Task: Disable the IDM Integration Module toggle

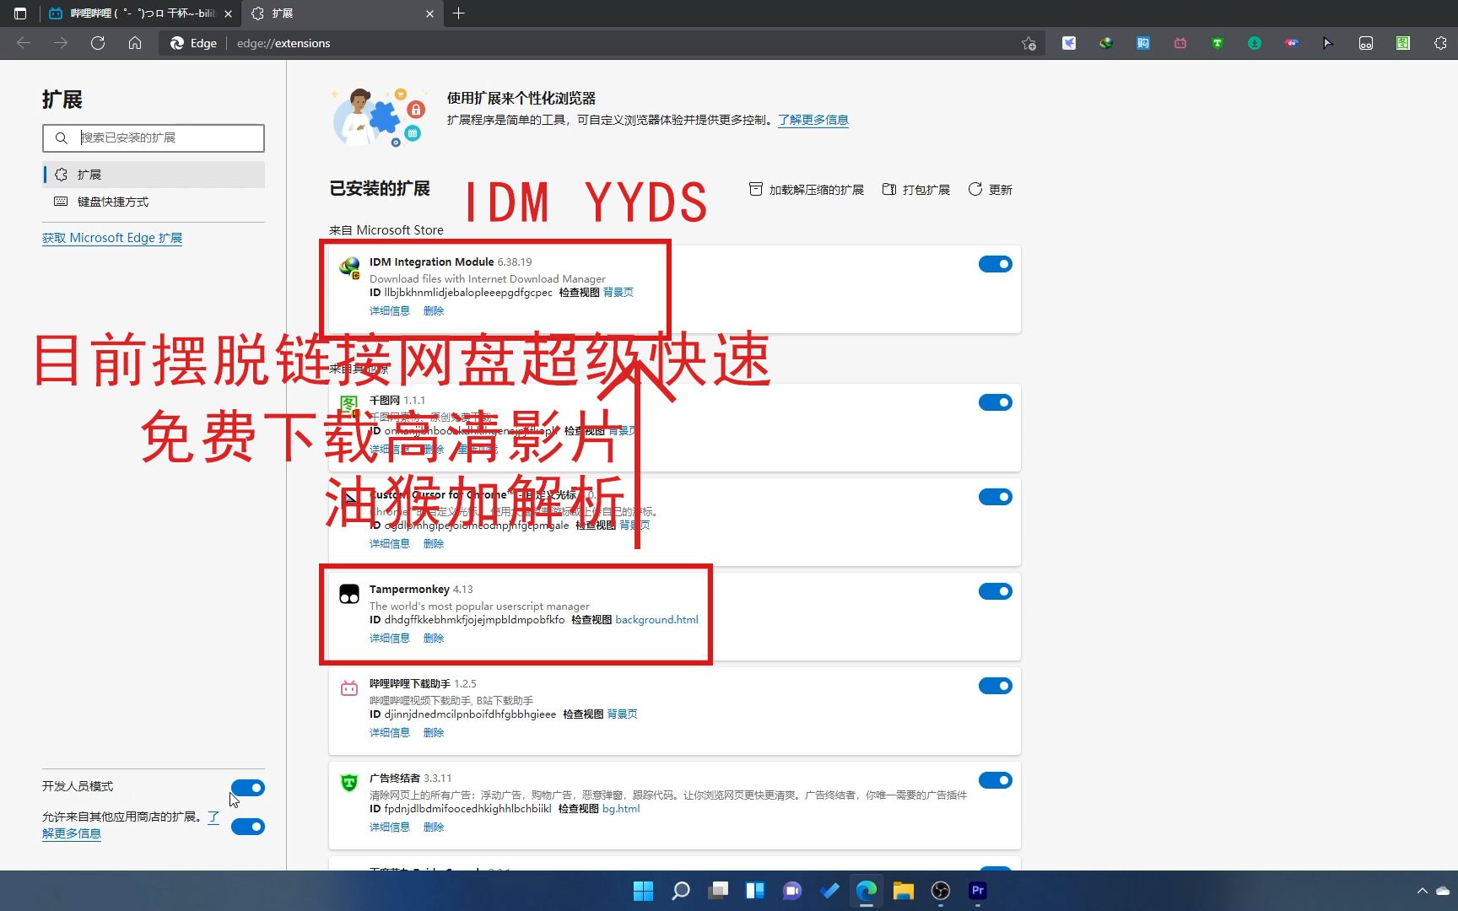Action: [x=996, y=264]
